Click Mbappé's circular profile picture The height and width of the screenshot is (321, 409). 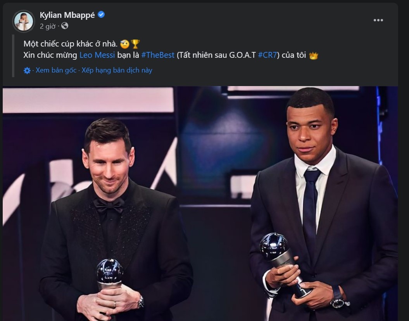23,19
